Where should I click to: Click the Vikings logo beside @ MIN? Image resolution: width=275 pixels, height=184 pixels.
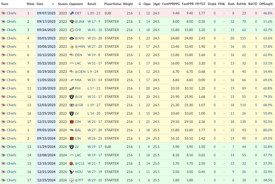click(72, 47)
